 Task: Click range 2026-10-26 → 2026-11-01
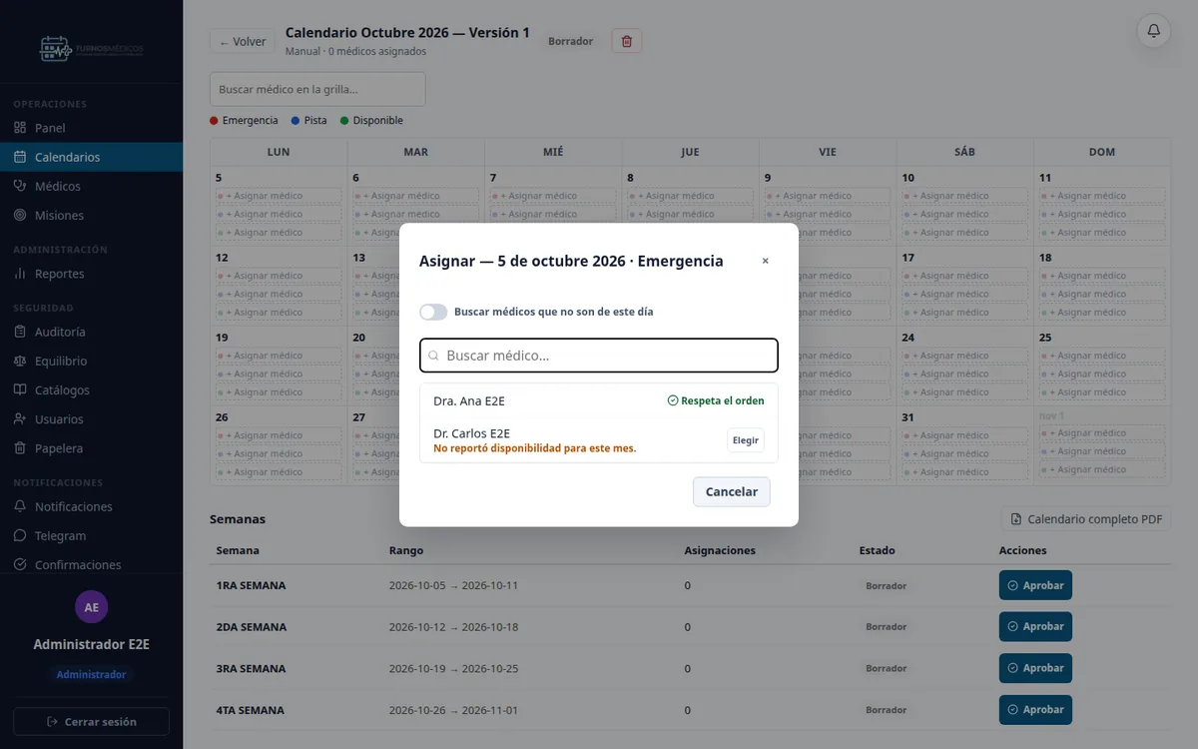pos(453,710)
